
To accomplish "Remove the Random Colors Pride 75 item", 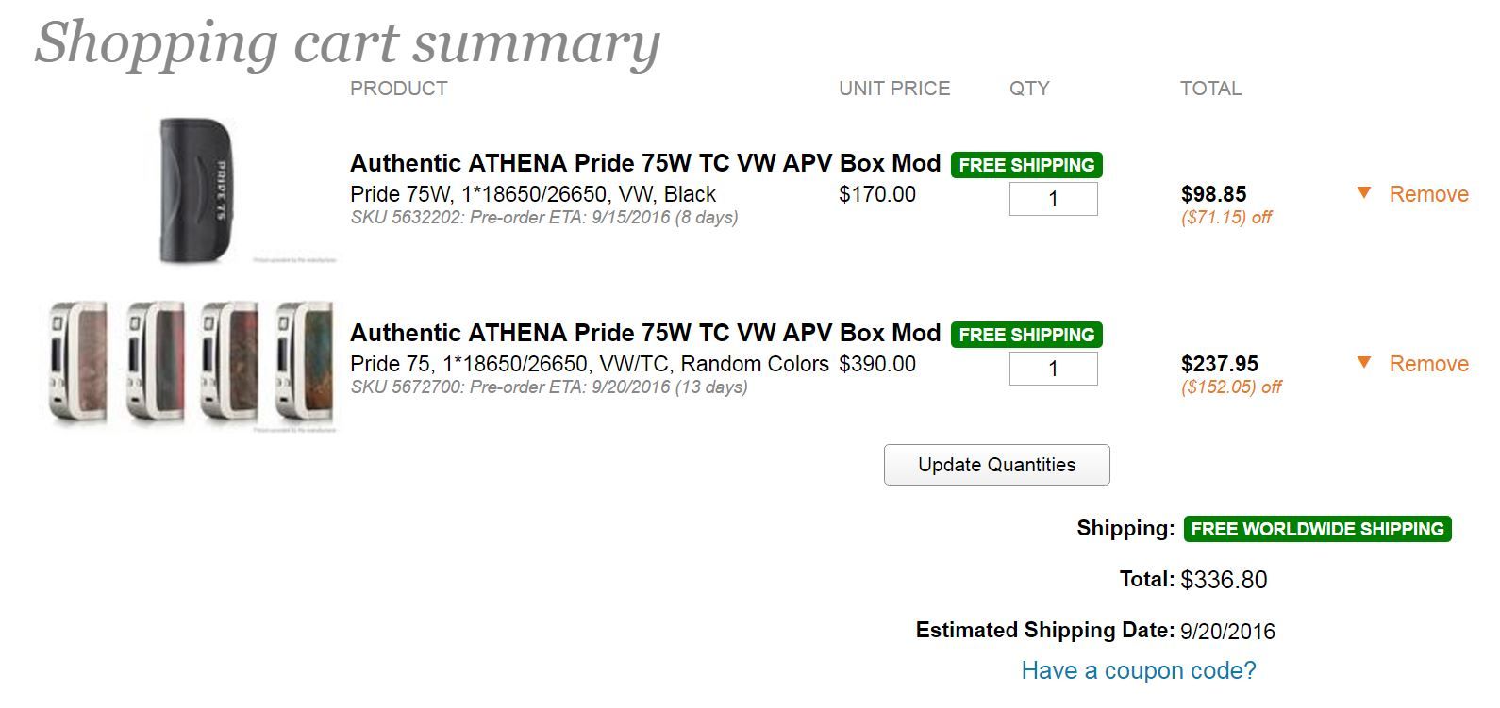I will (1428, 364).
